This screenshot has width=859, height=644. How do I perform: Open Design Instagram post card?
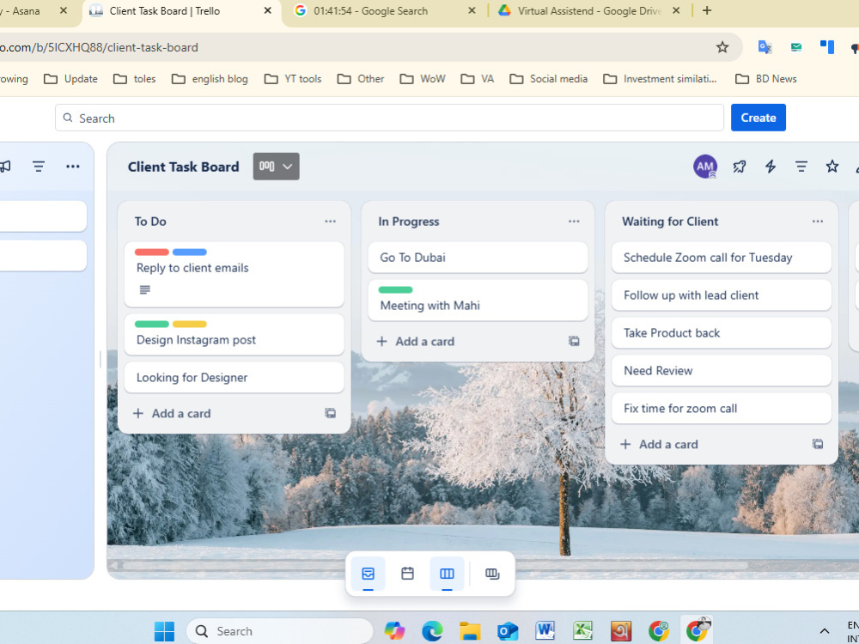click(x=234, y=335)
